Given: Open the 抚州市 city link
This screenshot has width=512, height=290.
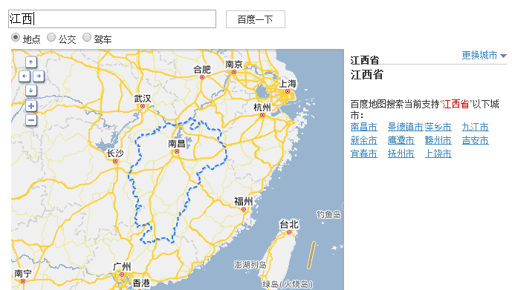Looking at the screenshot, I should coord(401,154).
